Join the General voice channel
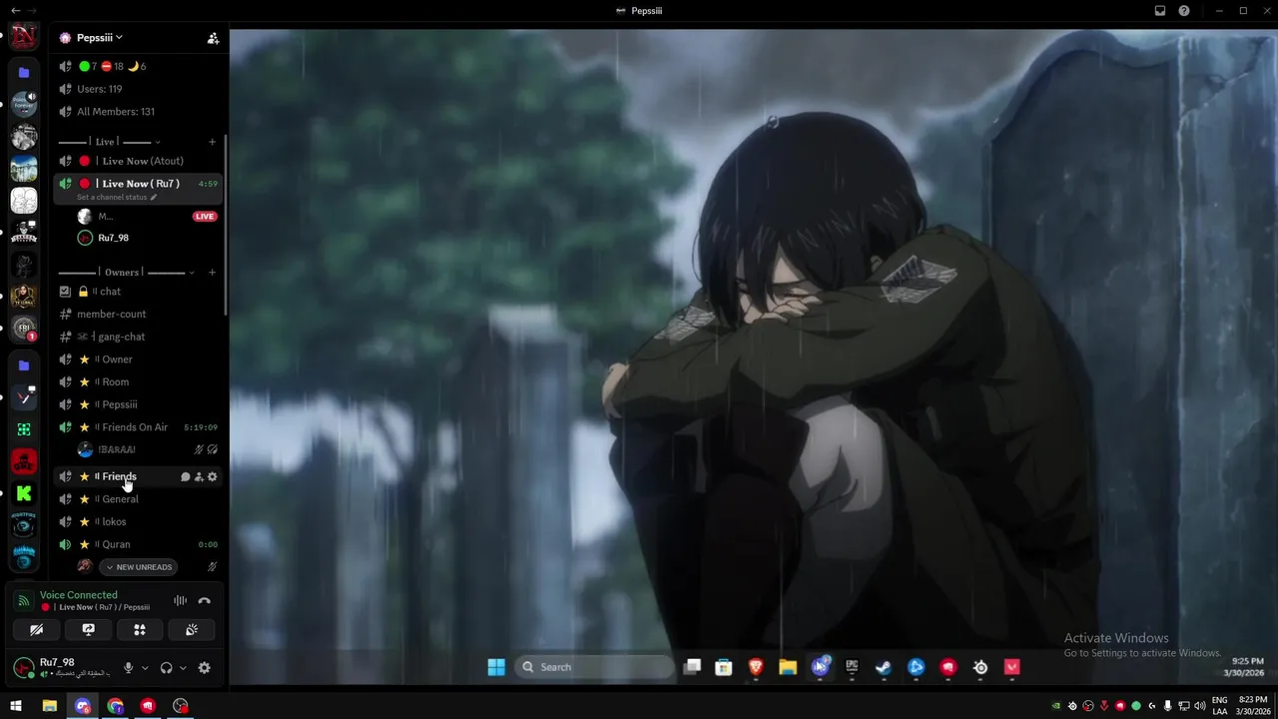This screenshot has width=1278, height=719. tap(138, 499)
